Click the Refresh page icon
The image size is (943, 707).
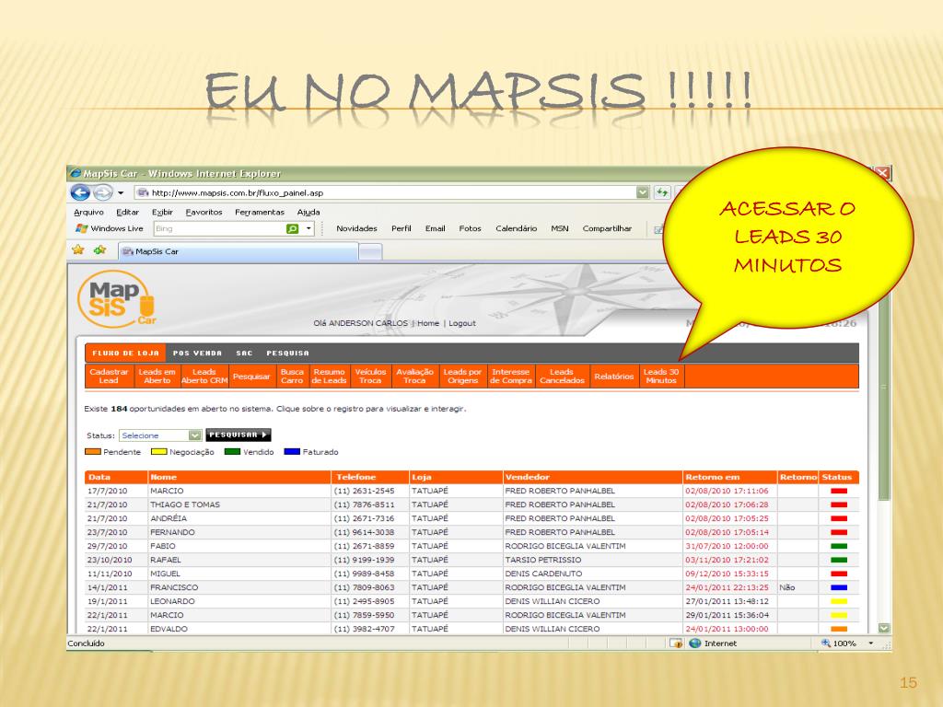tap(662, 192)
